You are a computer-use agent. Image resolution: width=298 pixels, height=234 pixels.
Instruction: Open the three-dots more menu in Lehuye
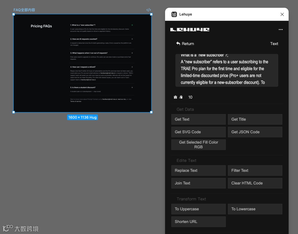point(281,30)
